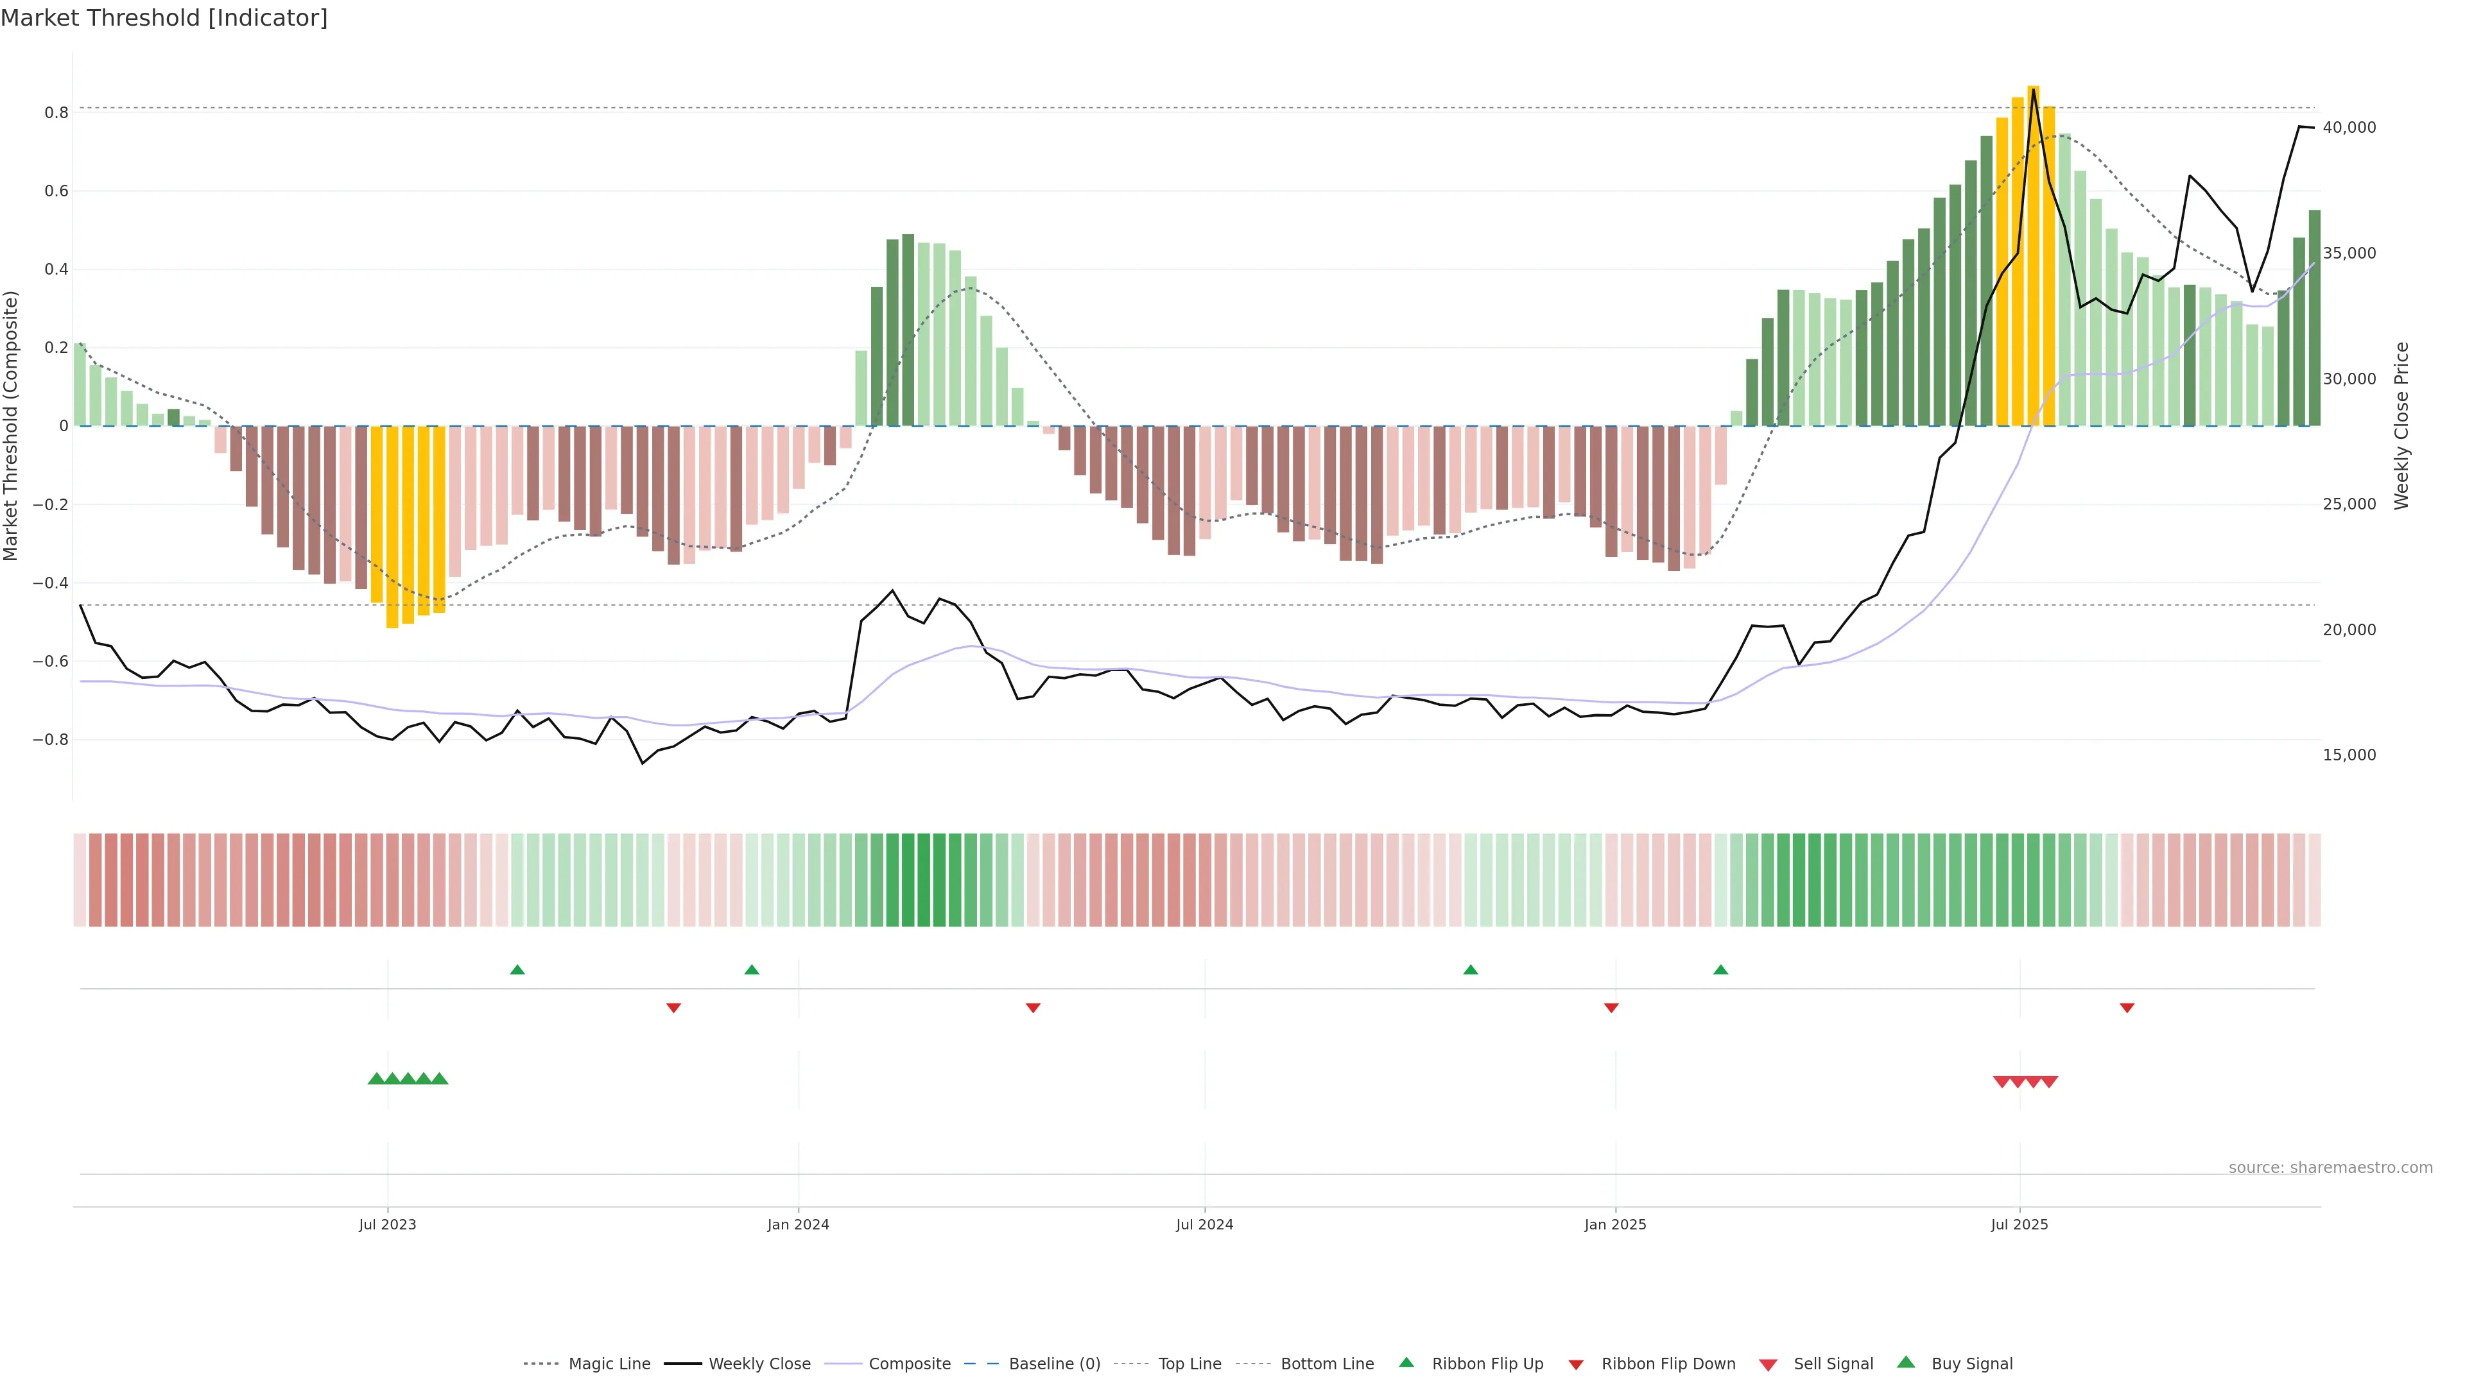Click the Jul 2024 x-axis label
The height and width of the screenshot is (1386, 2465).
(x=1204, y=1224)
